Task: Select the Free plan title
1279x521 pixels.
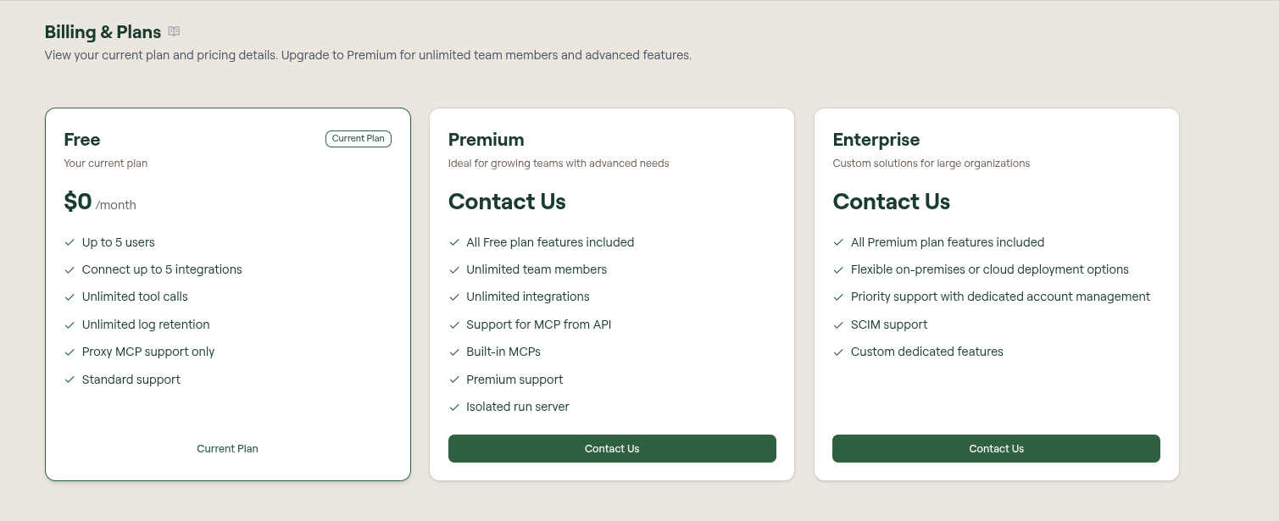Action: tap(82, 140)
